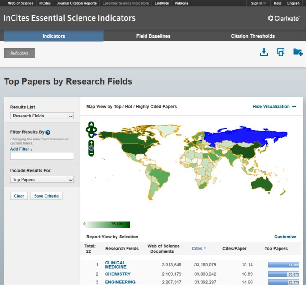
Task: Click the Save Criteria button
Action: [x=46, y=196]
